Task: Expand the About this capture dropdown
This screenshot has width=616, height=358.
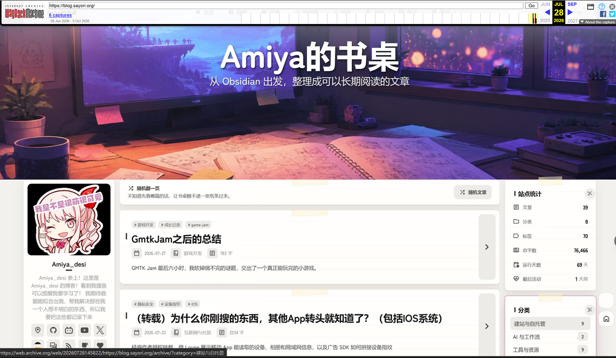Action: tap(597, 22)
